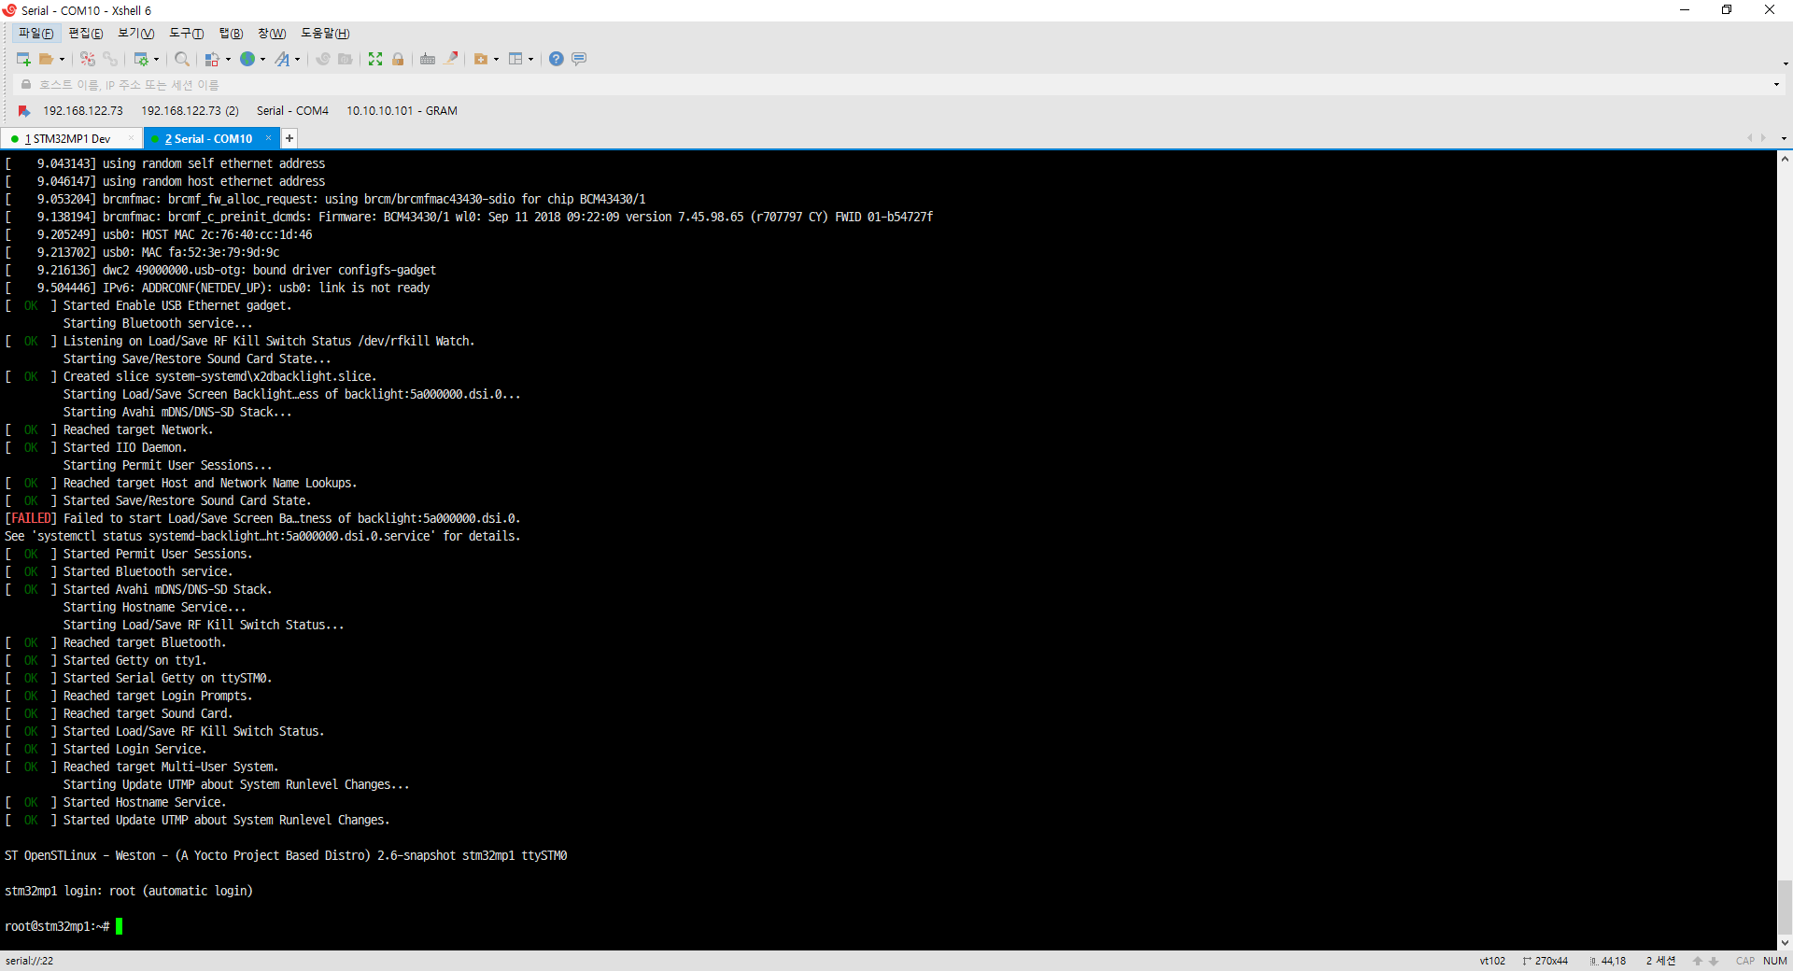Create a new session with toolbar icon
The height and width of the screenshot is (971, 1793).
click(x=23, y=59)
